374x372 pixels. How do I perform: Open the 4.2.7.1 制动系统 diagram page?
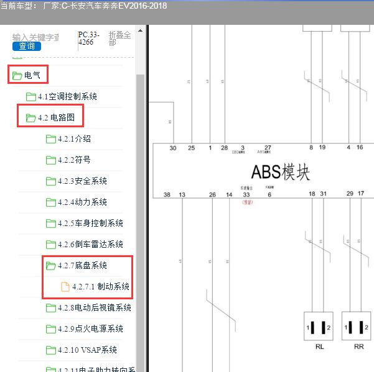click(x=101, y=286)
